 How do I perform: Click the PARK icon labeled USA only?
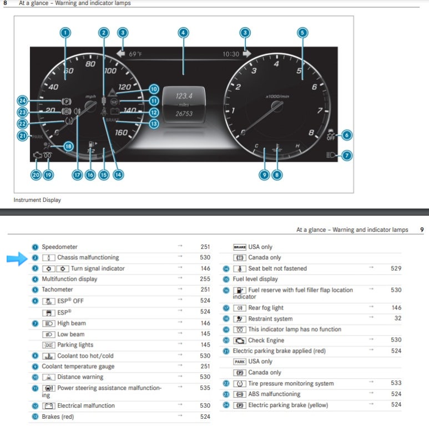[x=240, y=362]
